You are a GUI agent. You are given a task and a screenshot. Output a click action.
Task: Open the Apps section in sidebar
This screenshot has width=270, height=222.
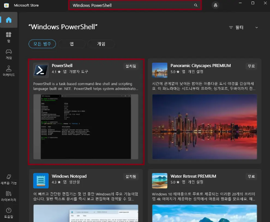pyautogui.click(x=8, y=37)
